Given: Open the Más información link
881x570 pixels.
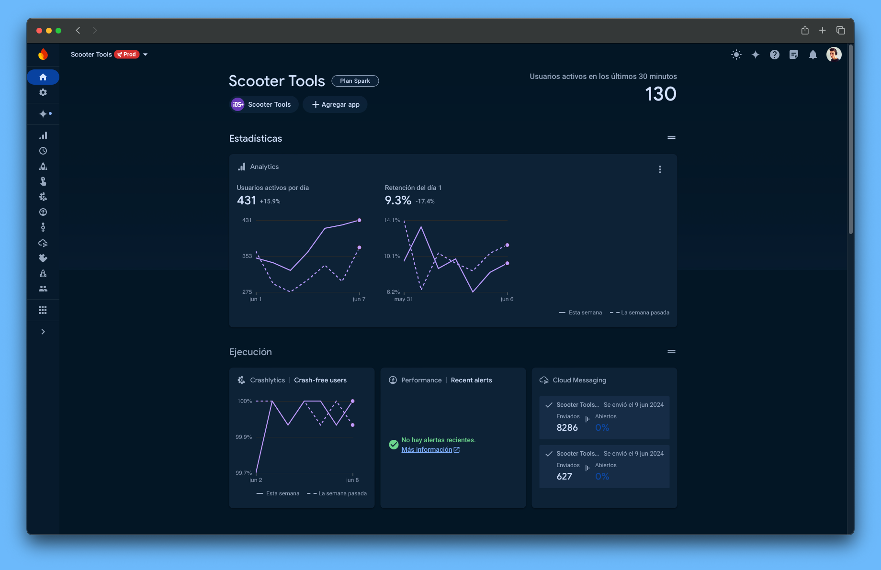Looking at the screenshot, I should coord(427,449).
